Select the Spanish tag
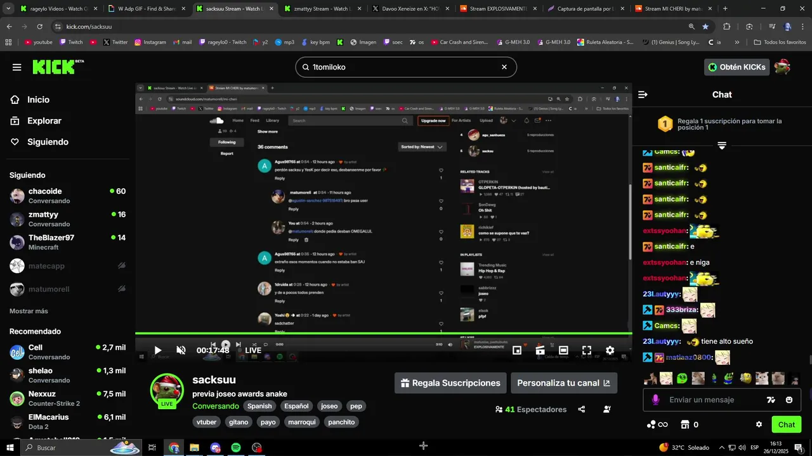 pos(259,406)
